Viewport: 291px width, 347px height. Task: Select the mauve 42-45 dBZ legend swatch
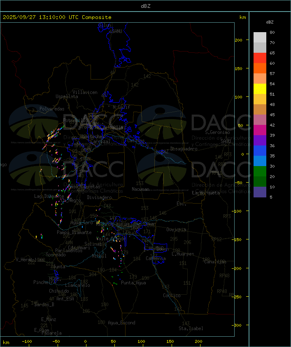(x=260, y=120)
